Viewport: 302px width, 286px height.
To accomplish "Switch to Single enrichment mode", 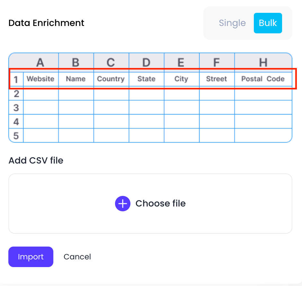I will pos(232,23).
